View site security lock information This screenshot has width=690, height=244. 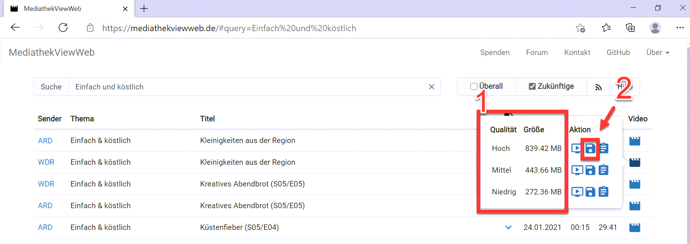[x=90, y=28]
